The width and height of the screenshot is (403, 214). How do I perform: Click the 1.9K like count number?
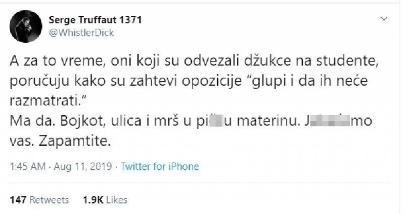(x=93, y=200)
